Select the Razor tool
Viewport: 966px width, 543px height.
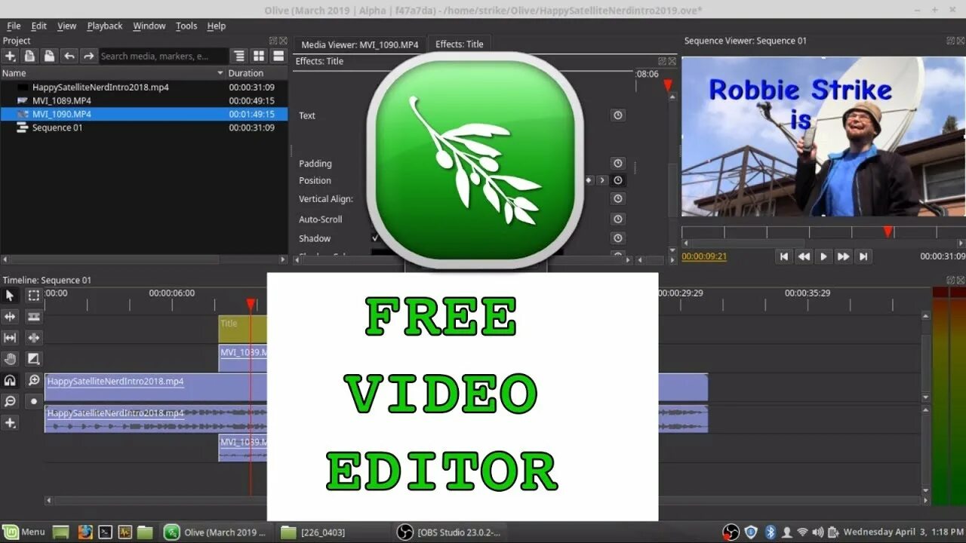point(34,317)
